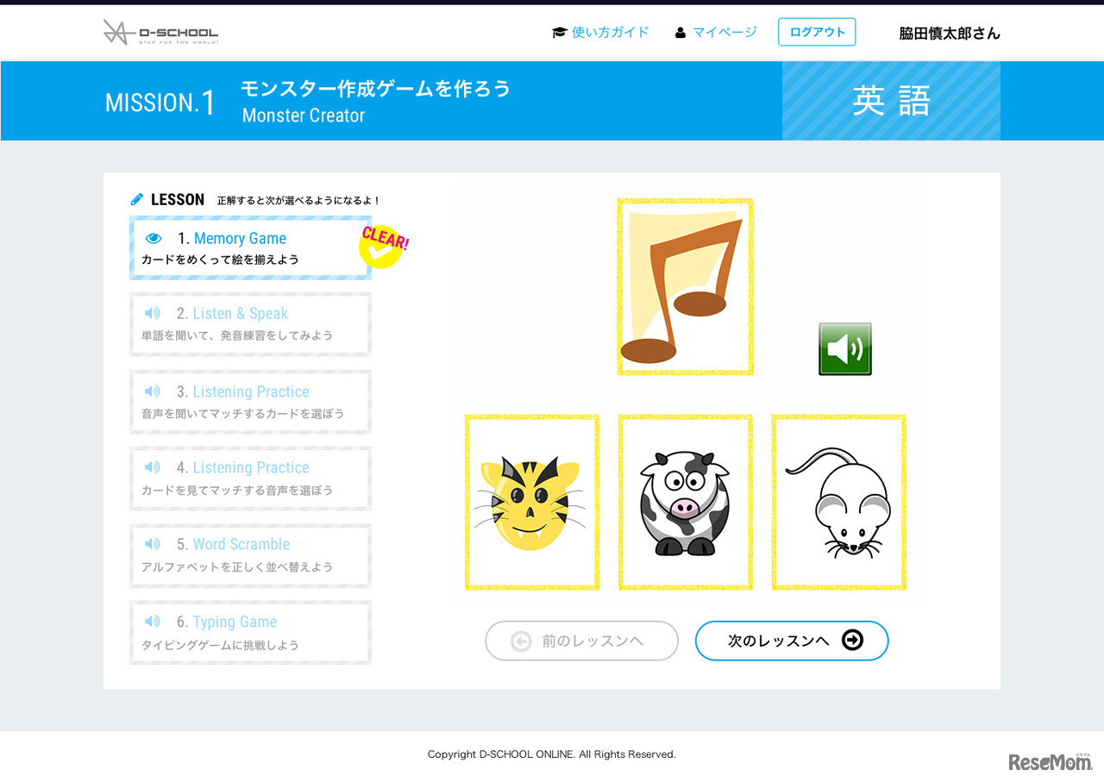1104x782 pixels.
Task: Click the graduation cap icon near 使い方ガイド
Action: coord(558,31)
